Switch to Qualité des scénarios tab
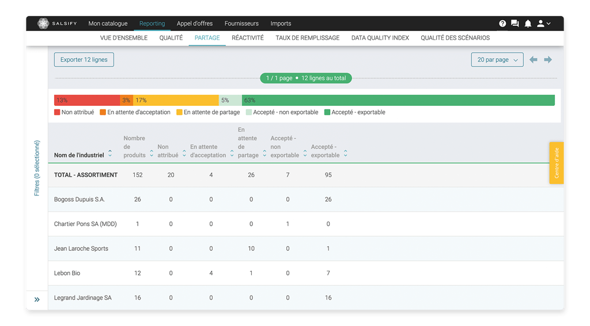The width and height of the screenshot is (590, 326). click(455, 38)
